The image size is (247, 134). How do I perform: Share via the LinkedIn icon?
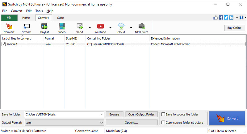231,18
